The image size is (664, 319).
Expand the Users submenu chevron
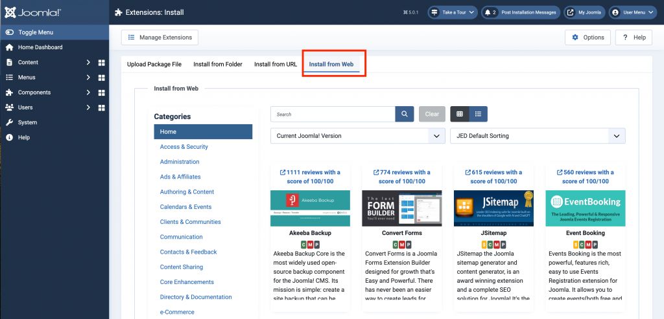88,107
